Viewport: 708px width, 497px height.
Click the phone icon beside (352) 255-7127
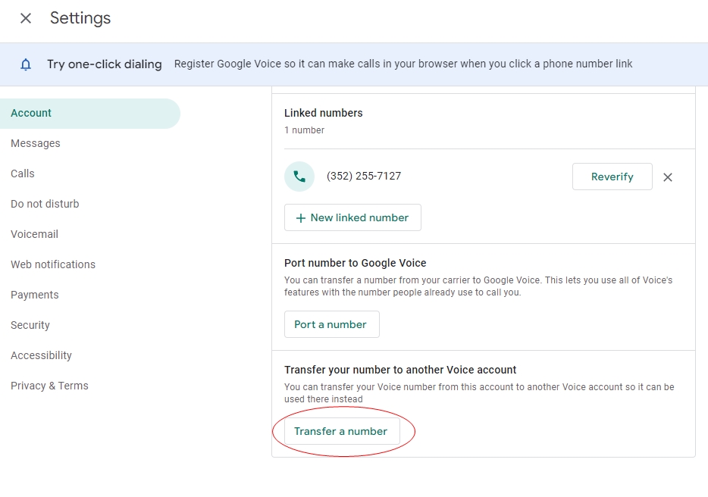(299, 176)
